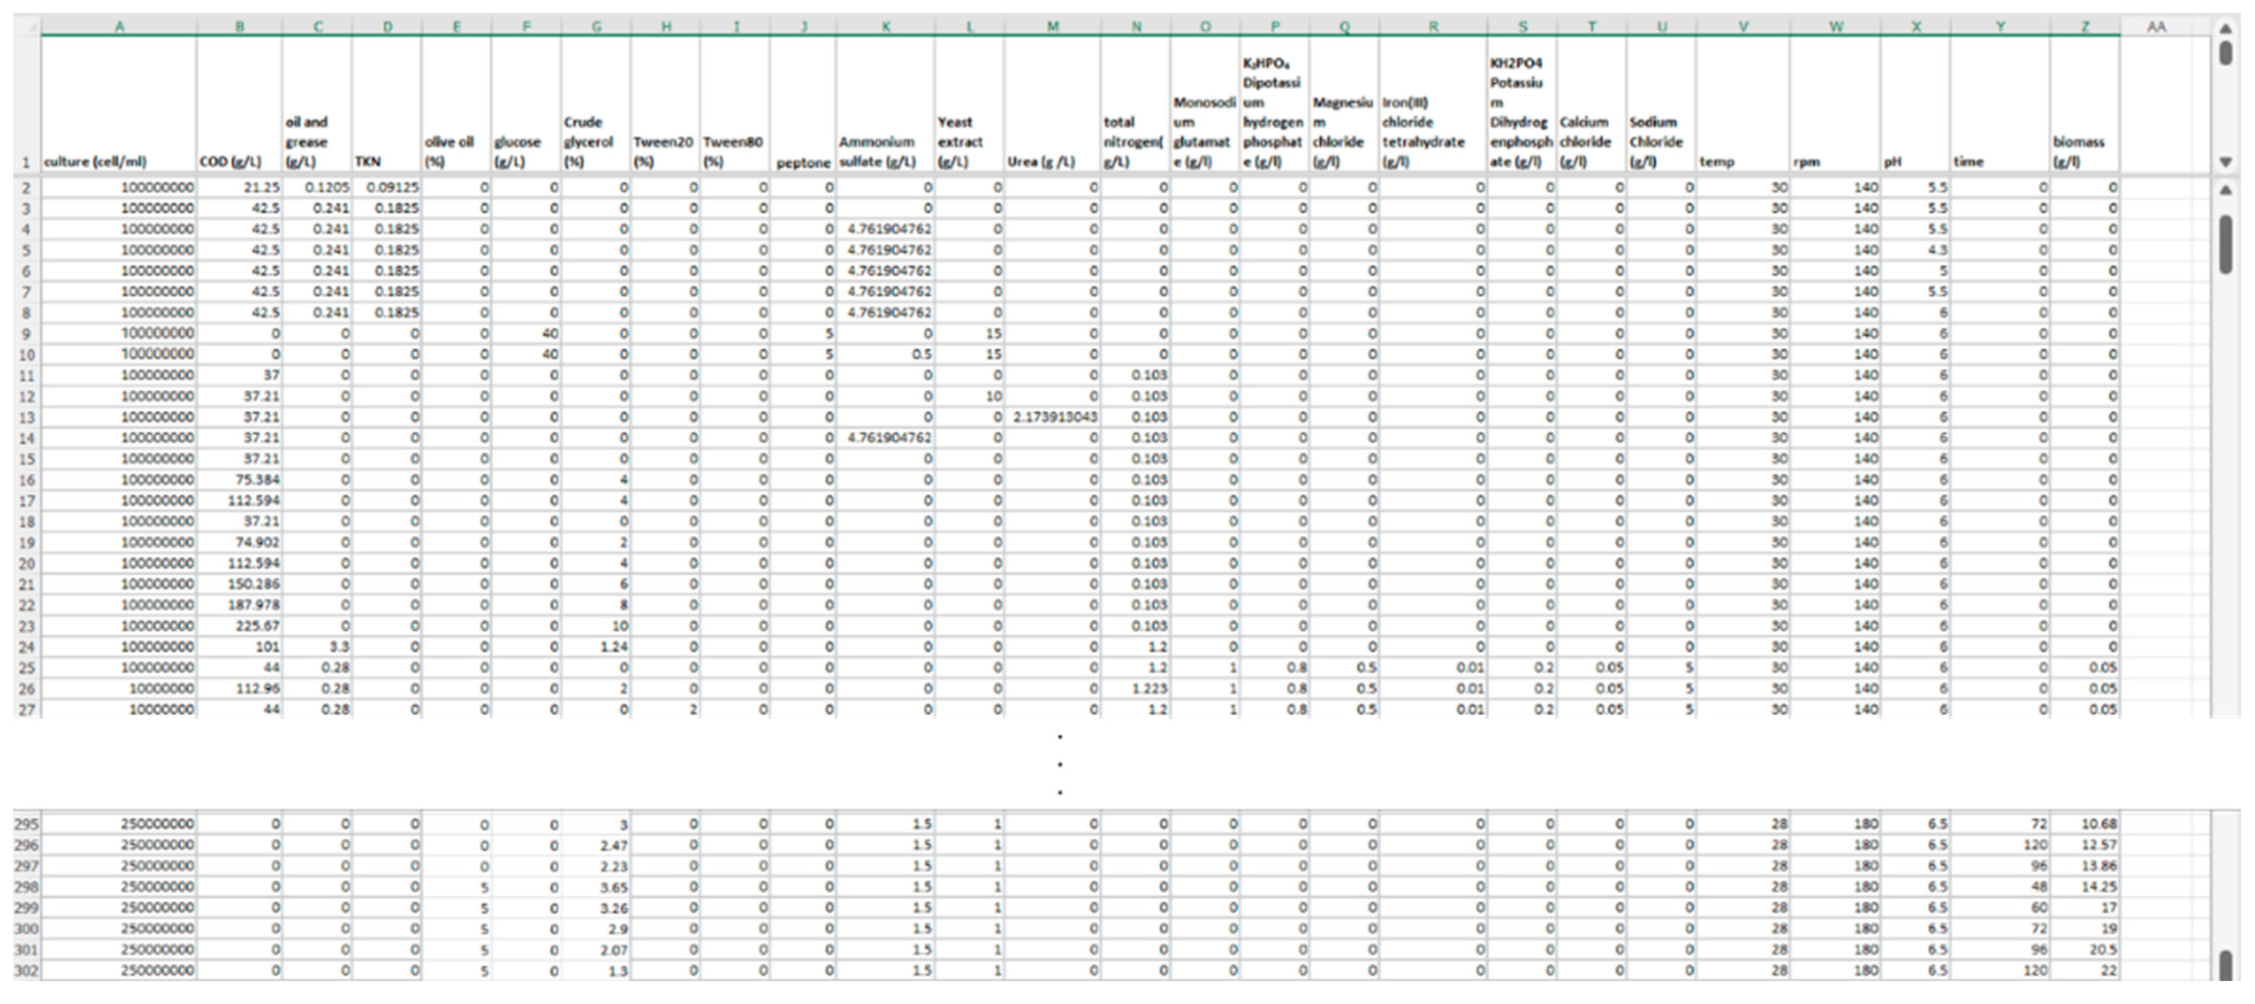Select row 13 header
The width and height of the screenshot is (2255, 1004).
tap(26, 417)
